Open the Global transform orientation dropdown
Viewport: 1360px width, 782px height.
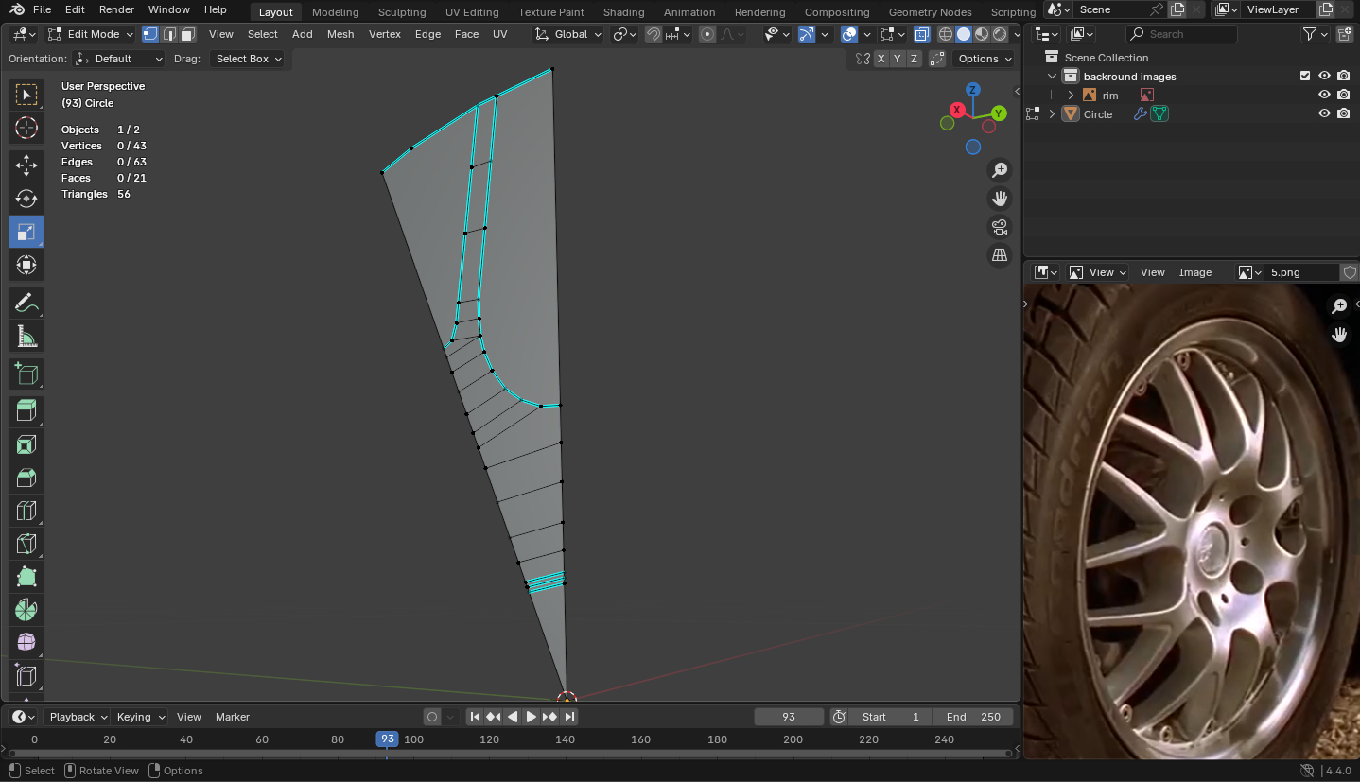coord(568,34)
